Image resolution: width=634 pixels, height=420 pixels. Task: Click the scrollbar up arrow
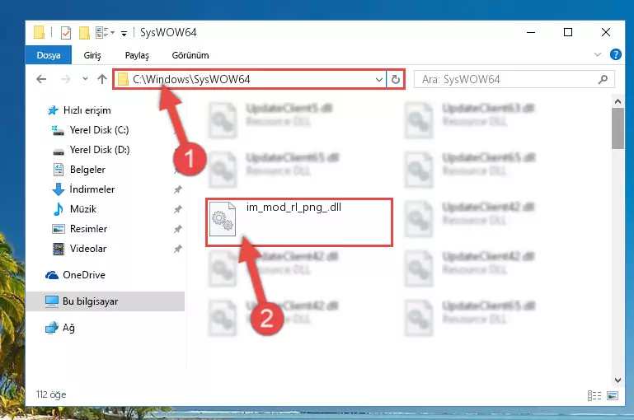pyautogui.click(x=618, y=101)
